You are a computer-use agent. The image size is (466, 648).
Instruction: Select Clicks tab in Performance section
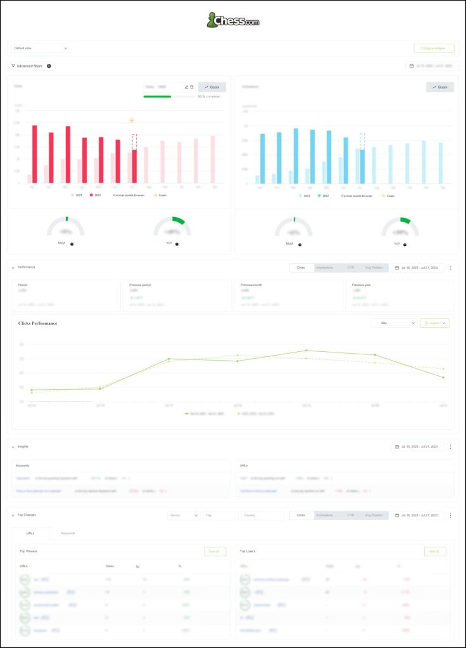(x=301, y=268)
